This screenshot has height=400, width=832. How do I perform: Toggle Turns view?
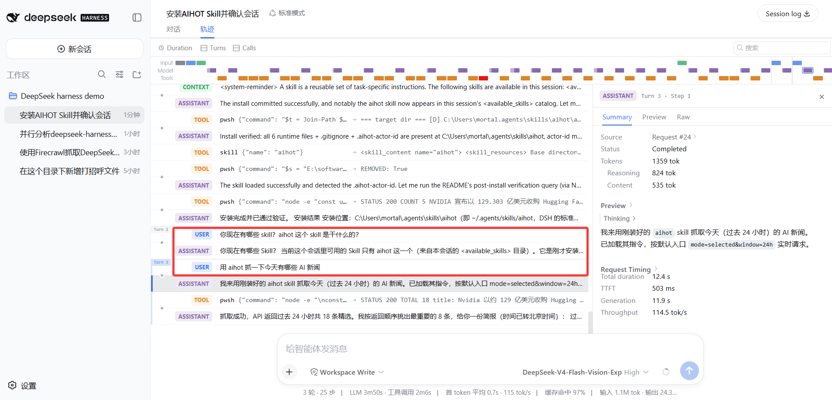coord(213,48)
